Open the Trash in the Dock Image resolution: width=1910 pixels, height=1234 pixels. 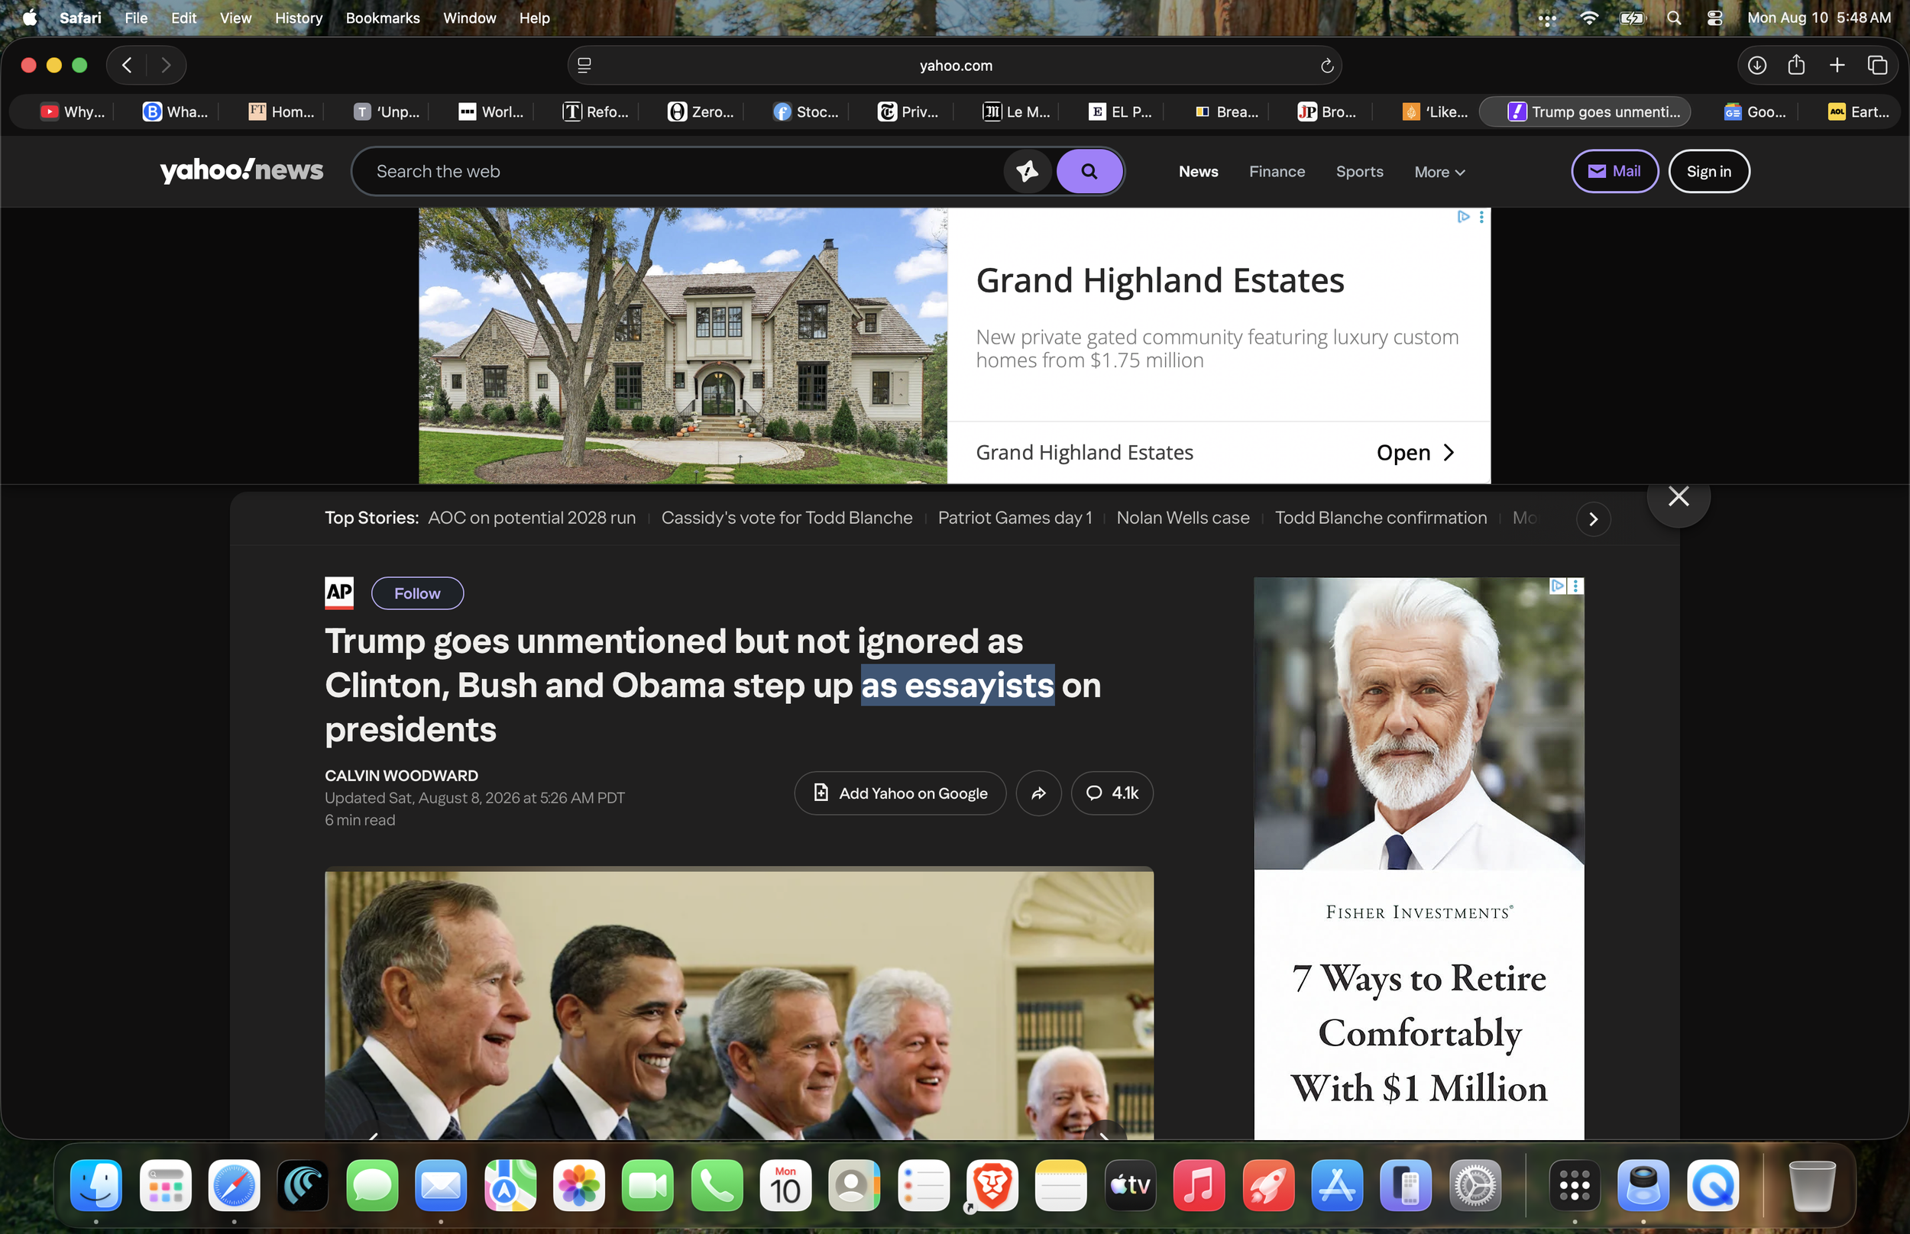click(1811, 1184)
